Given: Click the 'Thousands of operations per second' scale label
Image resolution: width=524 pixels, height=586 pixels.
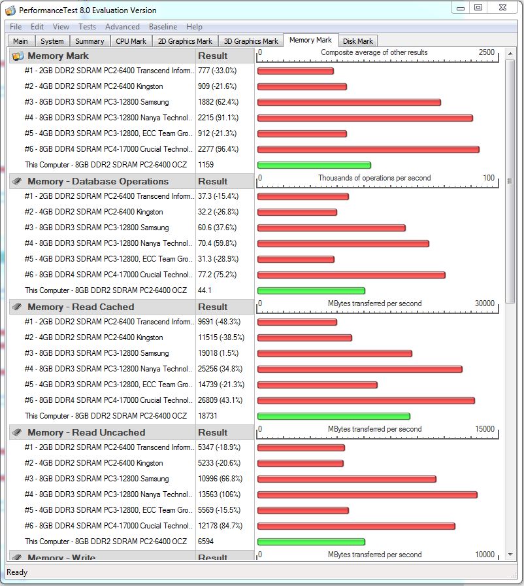Looking at the screenshot, I should point(374,178).
